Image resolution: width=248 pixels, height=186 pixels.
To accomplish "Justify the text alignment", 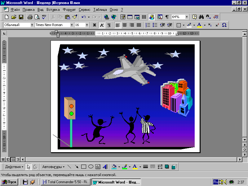I will (x=139, y=25).
